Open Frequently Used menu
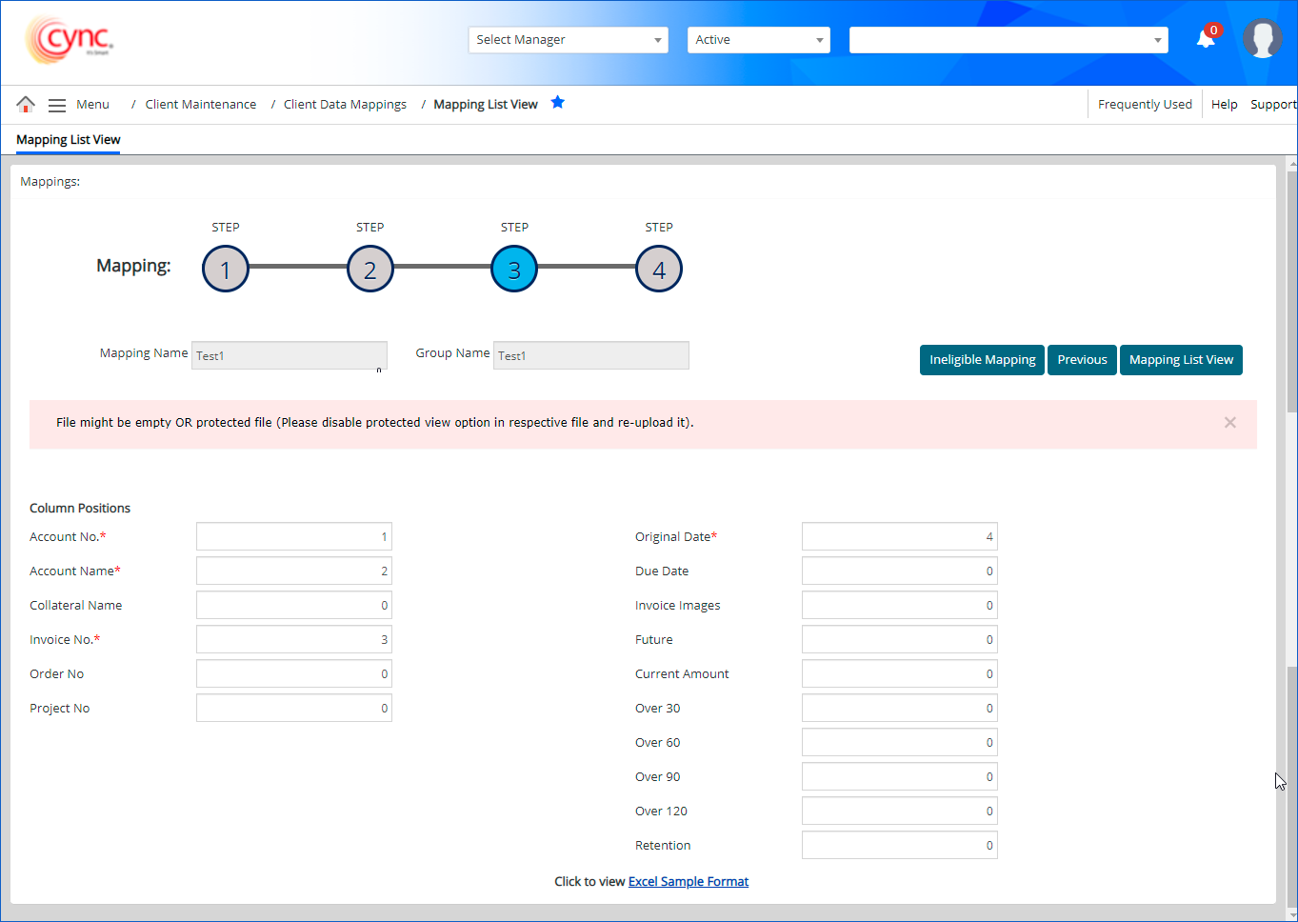The image size is (1298, 922). (1145, 105)
